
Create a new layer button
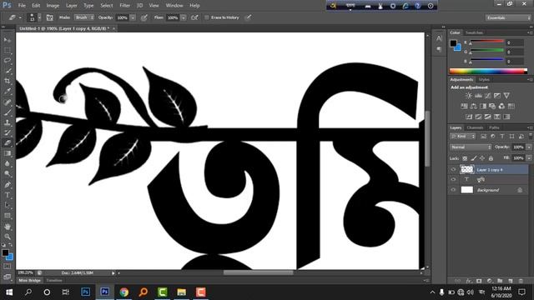click(510, 281)
